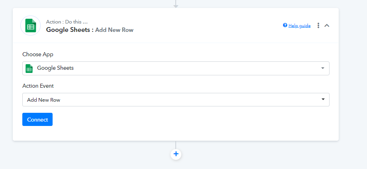
Task: Collapse the action step with the chevron
Action: click(327, 26)
